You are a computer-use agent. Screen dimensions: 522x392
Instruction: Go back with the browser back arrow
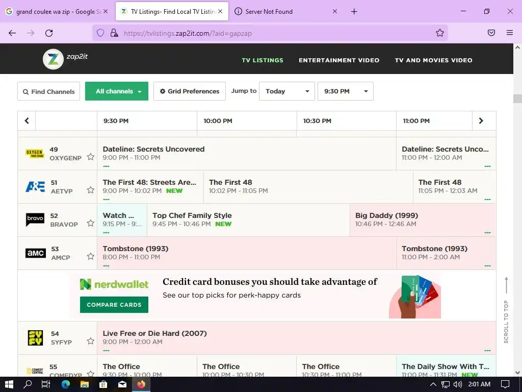[12, 33]
